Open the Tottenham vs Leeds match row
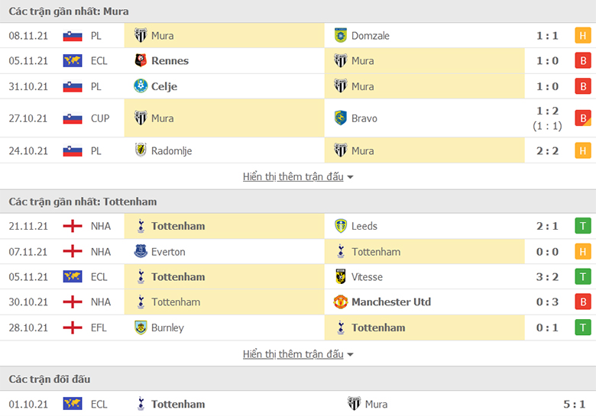Viewport: 596px width, 416px height. coord(298,226)
